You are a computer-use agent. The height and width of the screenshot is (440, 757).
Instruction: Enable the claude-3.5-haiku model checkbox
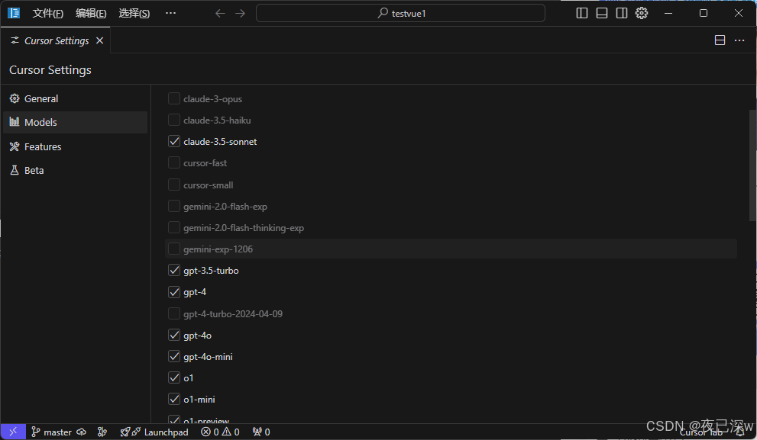tap(174, 120)
